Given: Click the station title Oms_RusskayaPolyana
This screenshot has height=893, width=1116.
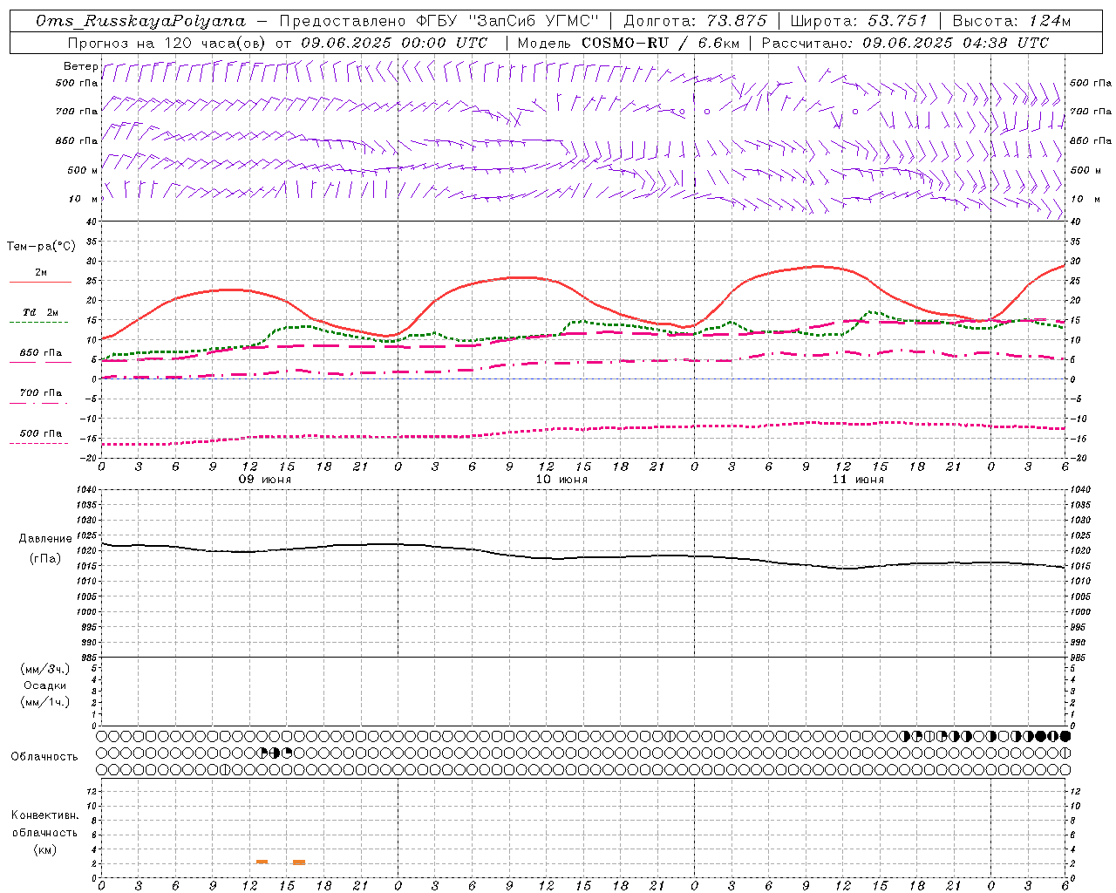Looking at the screenshot, I should point(141,21).
